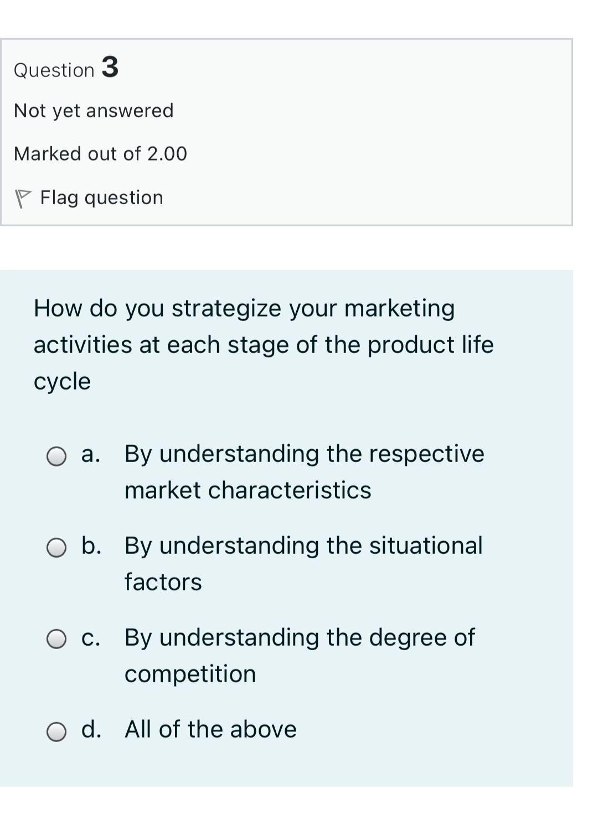
Task: Click the option c label letter
Action: [91, 638]
